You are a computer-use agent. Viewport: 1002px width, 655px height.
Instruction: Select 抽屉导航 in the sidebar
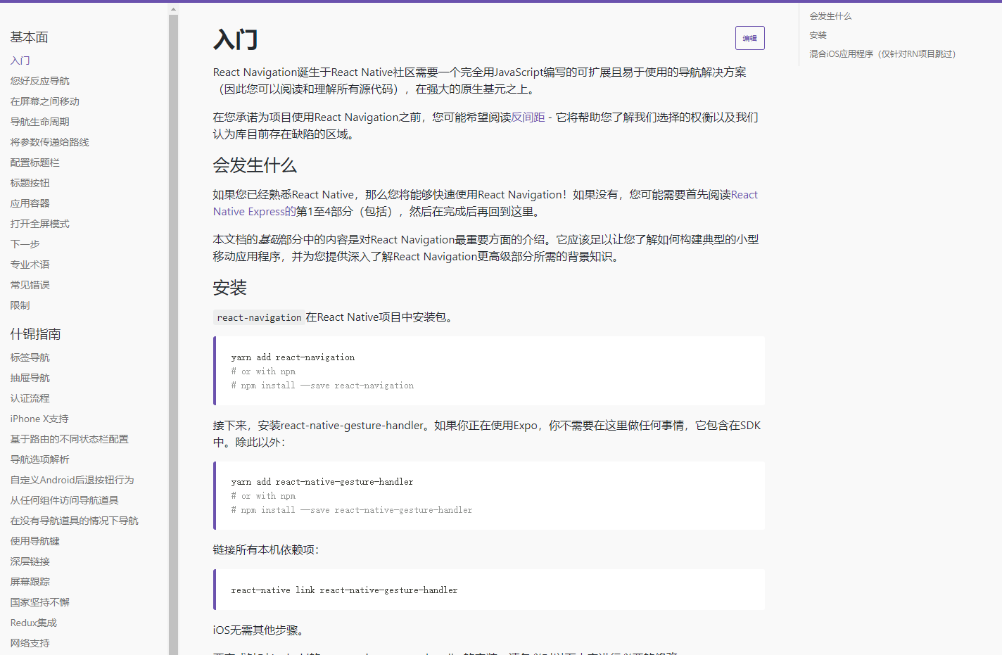click(x=30, y=377)
